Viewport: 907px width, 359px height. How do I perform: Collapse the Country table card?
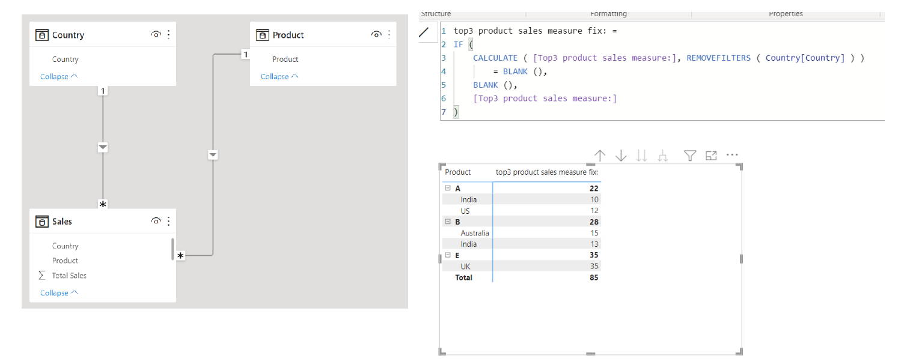click(x=59, y=76)
